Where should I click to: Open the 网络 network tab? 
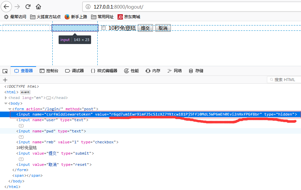pos(175,71)
